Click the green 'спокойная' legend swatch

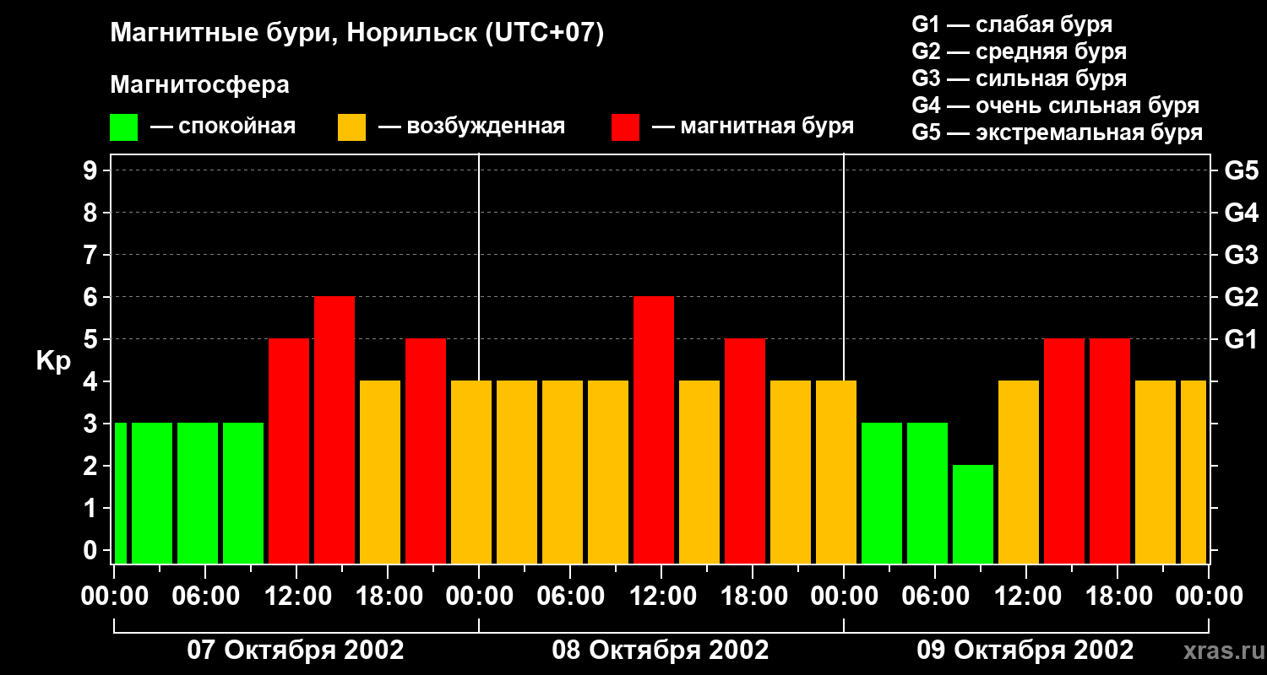123,127
